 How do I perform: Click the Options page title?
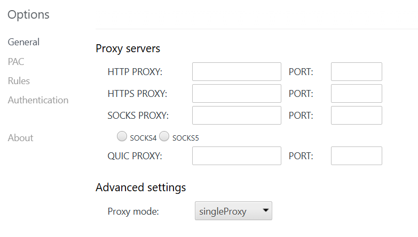tap(28, 15)
